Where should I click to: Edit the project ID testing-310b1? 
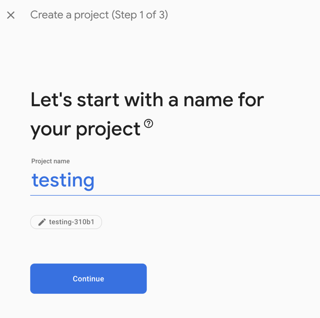coord(66,222)
